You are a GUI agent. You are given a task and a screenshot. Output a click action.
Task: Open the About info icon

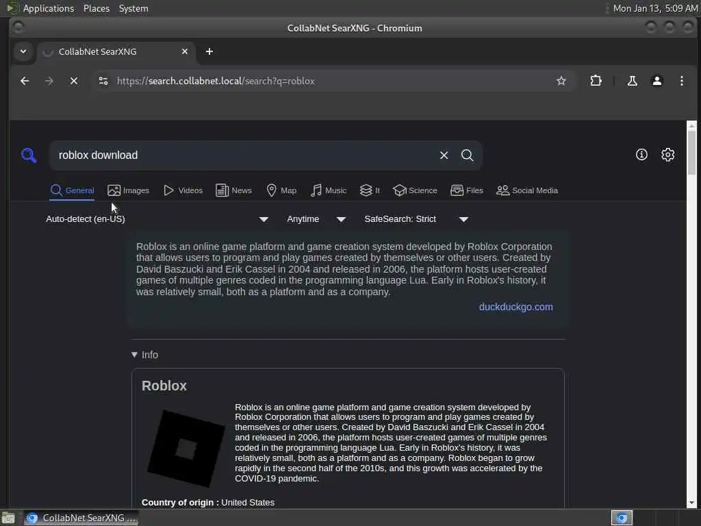tap(641, 155)
